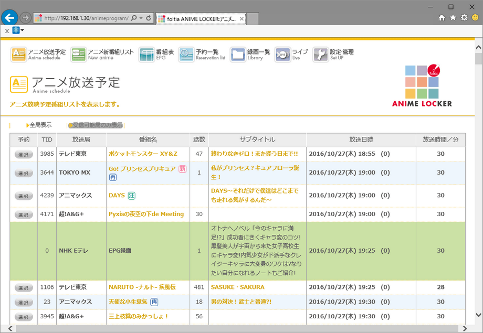Click the browser address bar URL field
This screenshot has height=333, width=483.
point(86,18)
